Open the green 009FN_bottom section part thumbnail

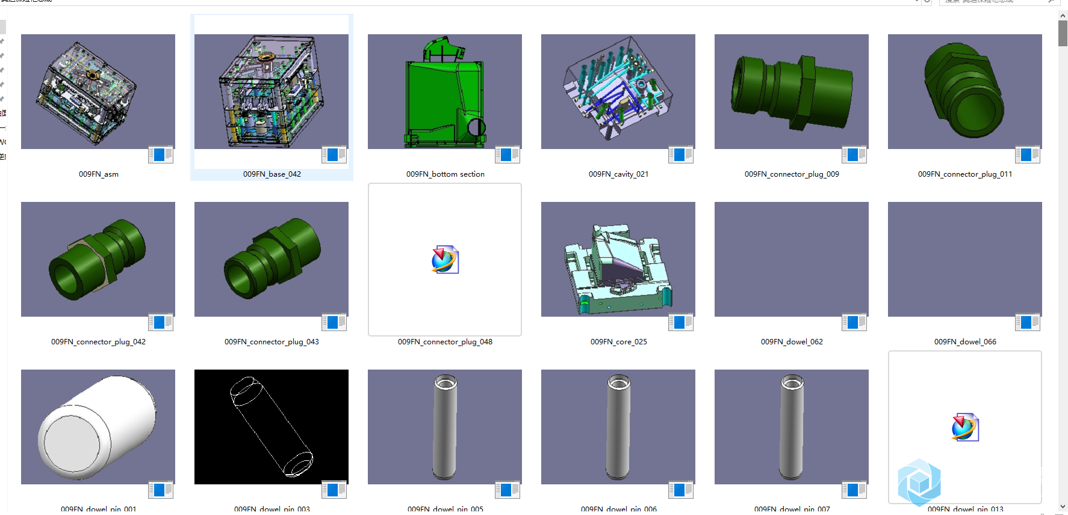[445, 91]
